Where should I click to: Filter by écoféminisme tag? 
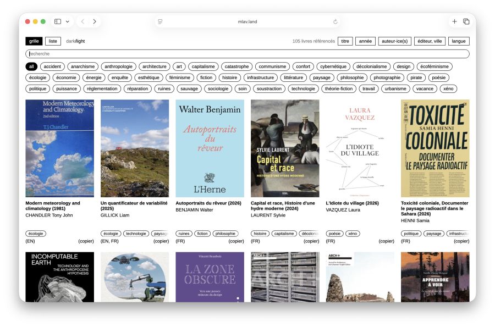click(x=435, y=66)
